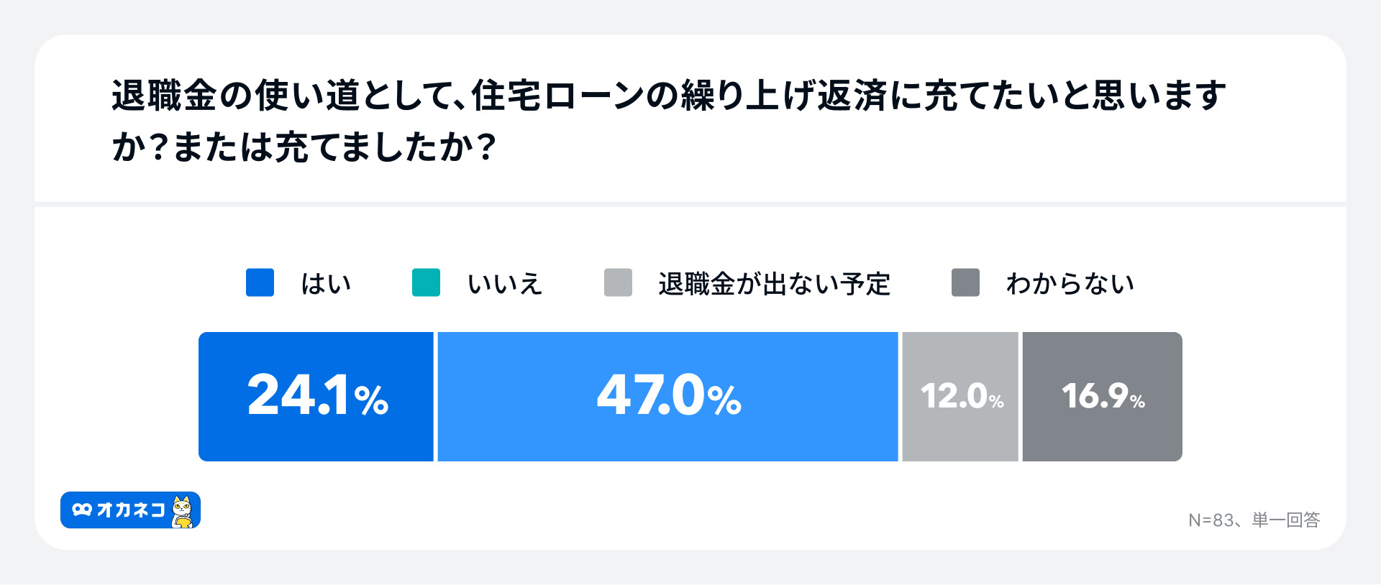Click the horizontal divider below the heading

(690, 205)
